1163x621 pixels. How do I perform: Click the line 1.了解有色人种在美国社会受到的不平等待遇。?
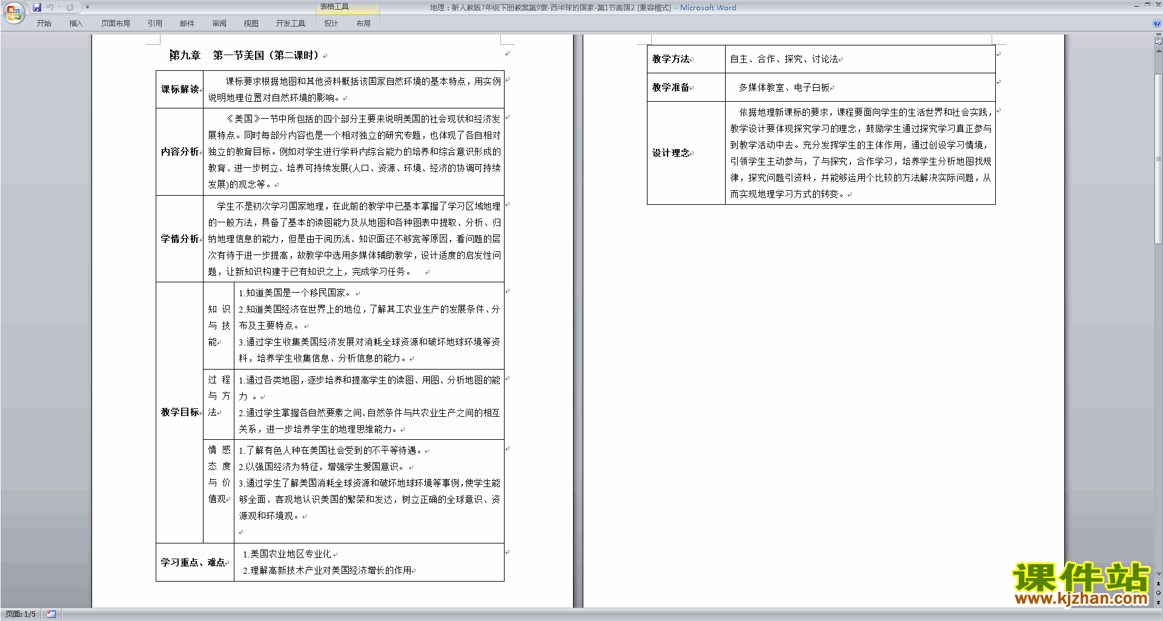pyautogui.click(x=331, y=450)
